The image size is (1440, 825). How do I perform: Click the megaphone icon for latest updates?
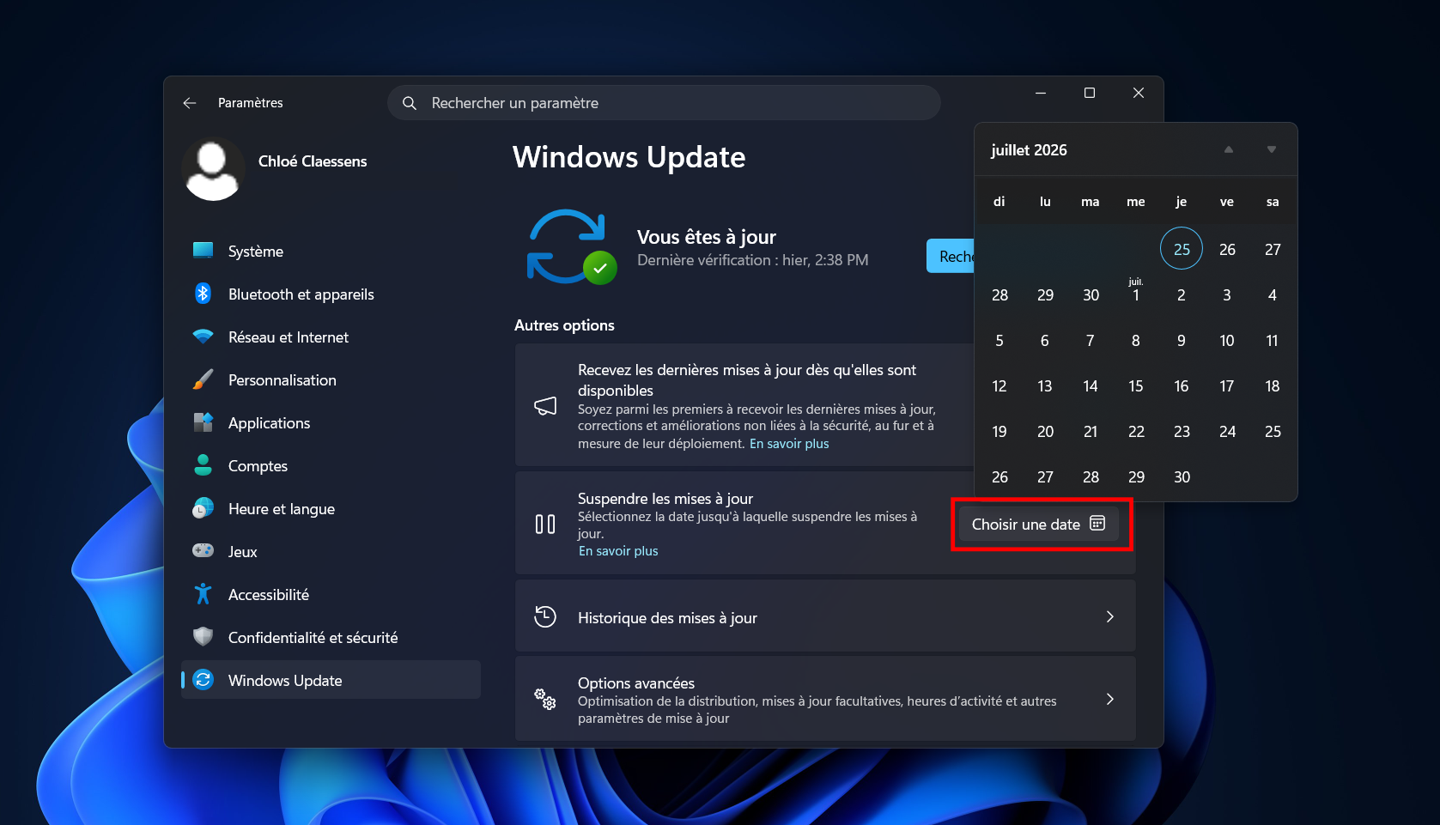pos(545,405)
